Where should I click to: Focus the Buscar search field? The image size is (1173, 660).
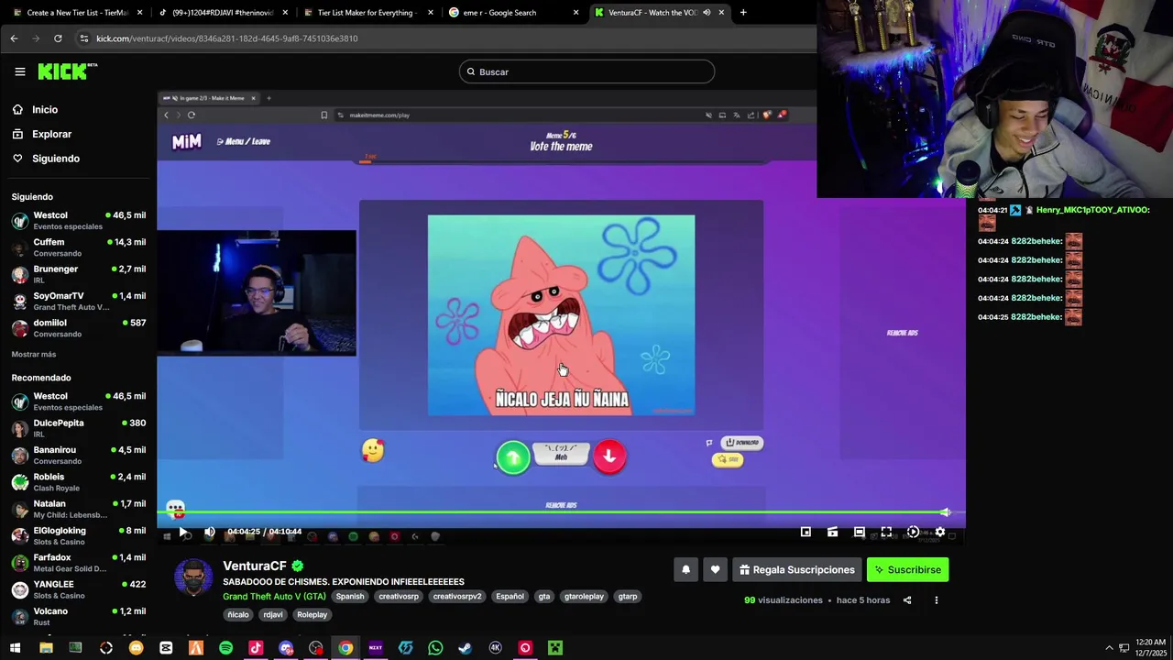(586, 71)
